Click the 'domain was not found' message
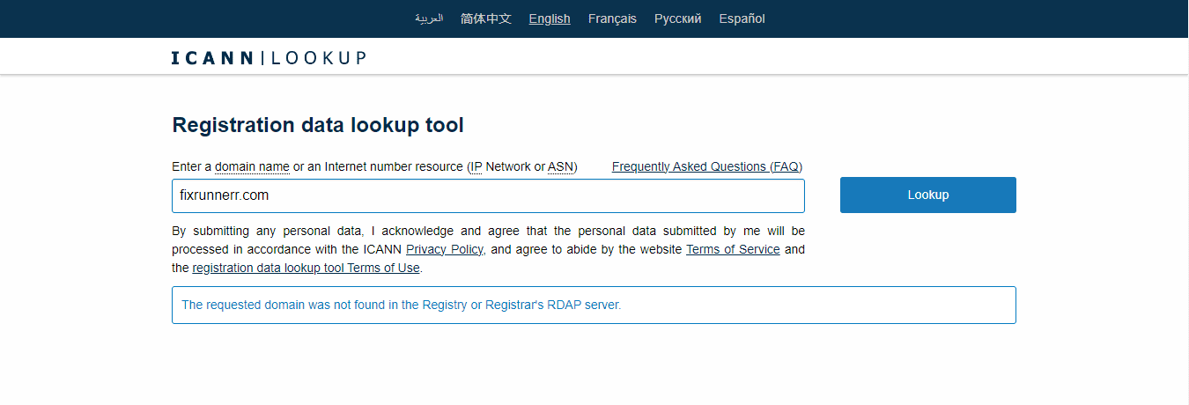Image resolution: width=1189 pixels, height=405 pixels. pos(594,305)
